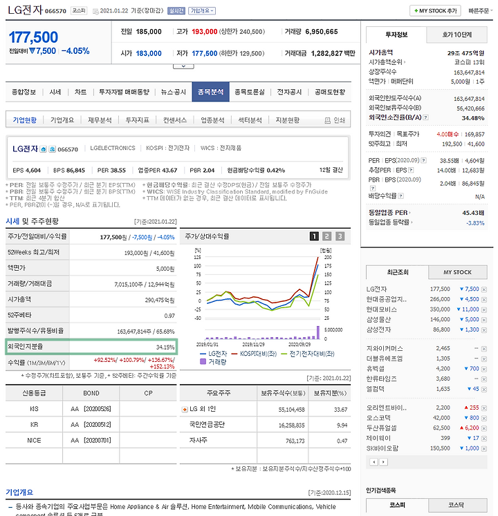Remove 엘컴텍 from recent list
Screen dimensions: 498x516
click(x=484, y=390)
